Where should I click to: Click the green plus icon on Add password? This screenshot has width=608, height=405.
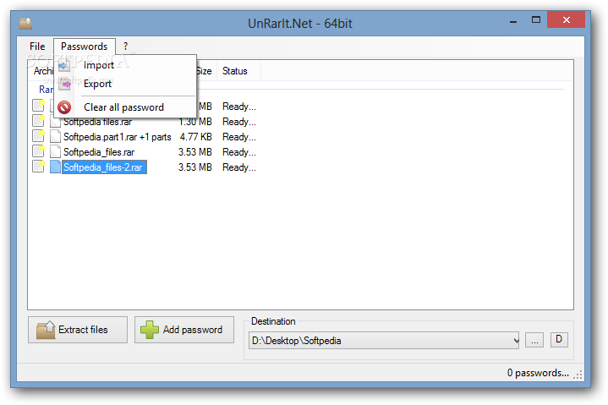[150, 330]
